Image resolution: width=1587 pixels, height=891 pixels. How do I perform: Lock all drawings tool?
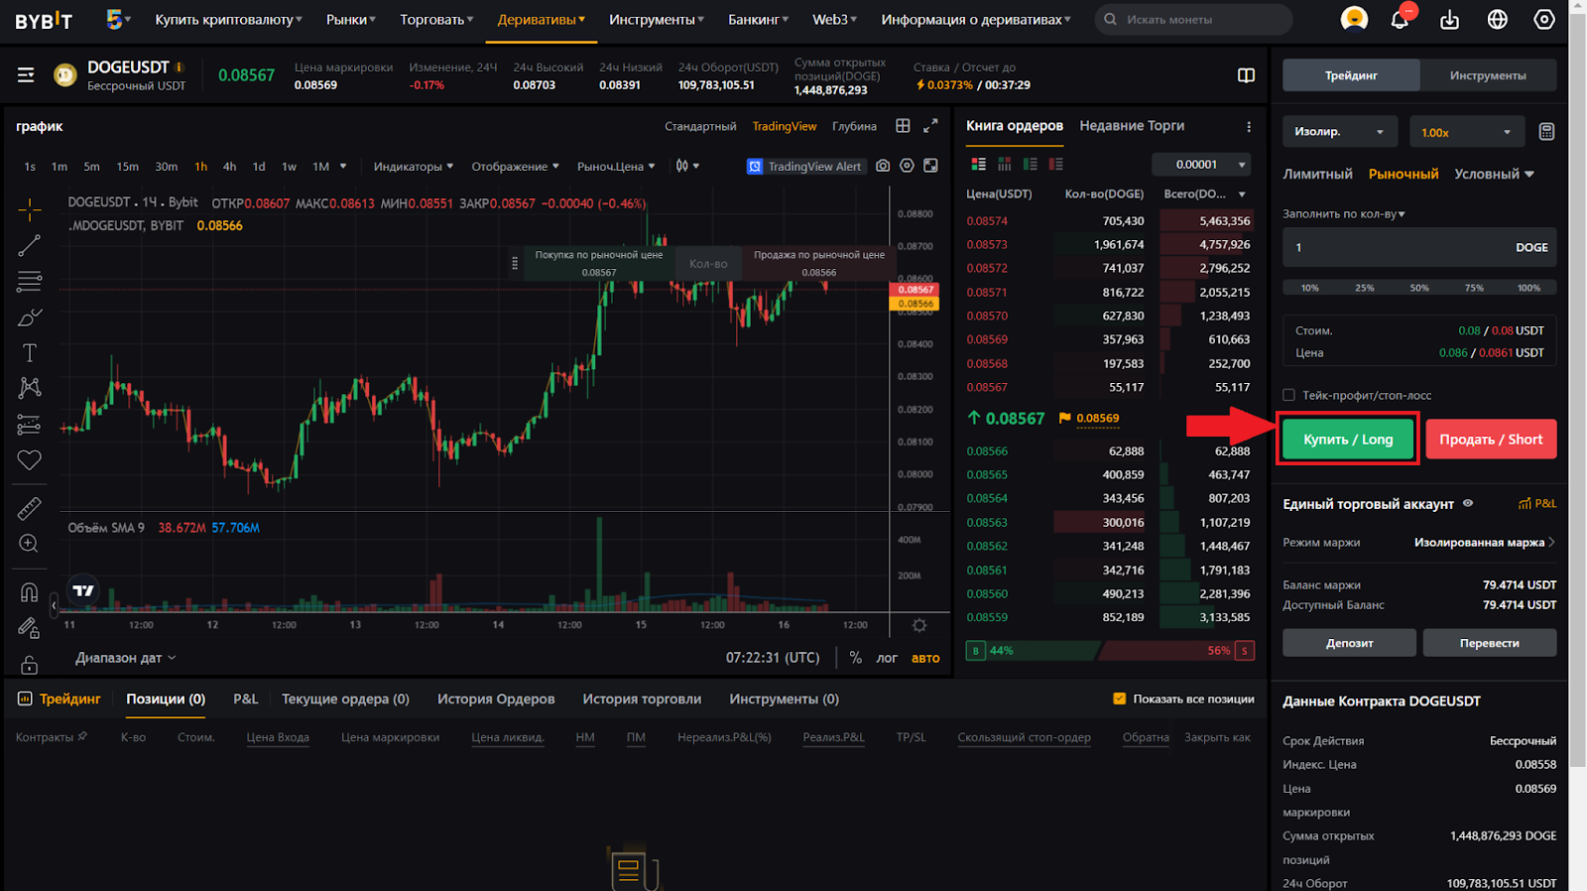pyautogui.click(x=29, y=664)
